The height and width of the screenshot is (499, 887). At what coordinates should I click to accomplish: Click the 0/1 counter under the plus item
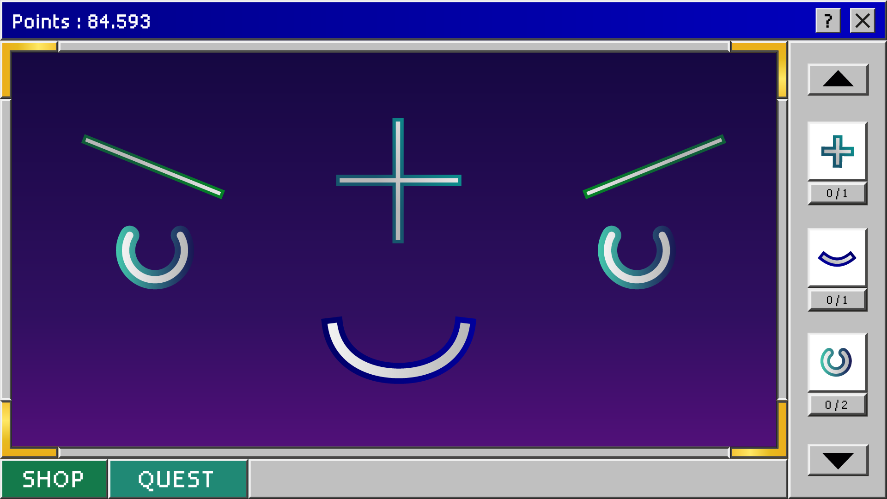coord(837,193)
